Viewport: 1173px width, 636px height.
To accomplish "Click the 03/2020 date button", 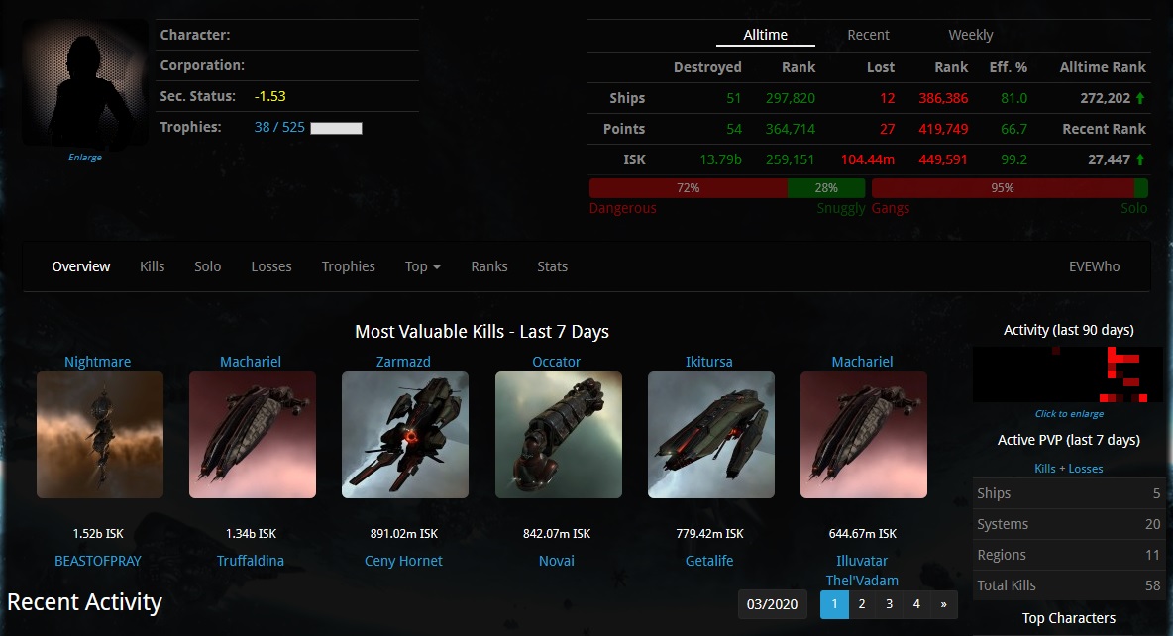I will click(x=772, y=604).
